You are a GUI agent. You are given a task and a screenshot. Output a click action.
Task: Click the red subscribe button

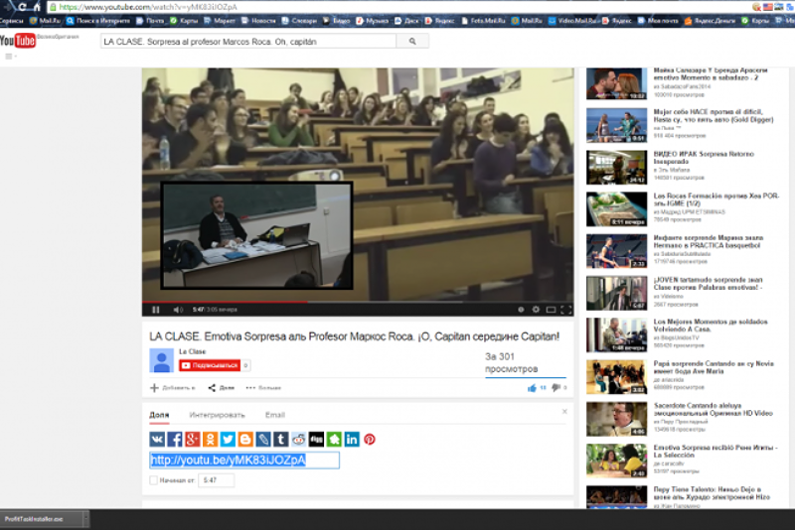tap(210, 365)
